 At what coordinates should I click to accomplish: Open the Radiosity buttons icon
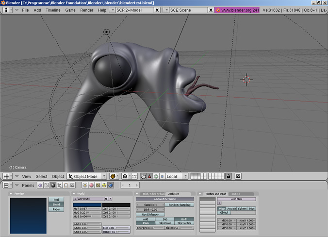(x=104, y=186)
